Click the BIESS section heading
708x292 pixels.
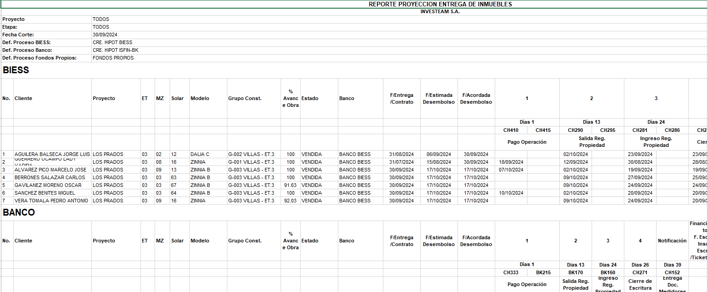click(x=16, y=70)
